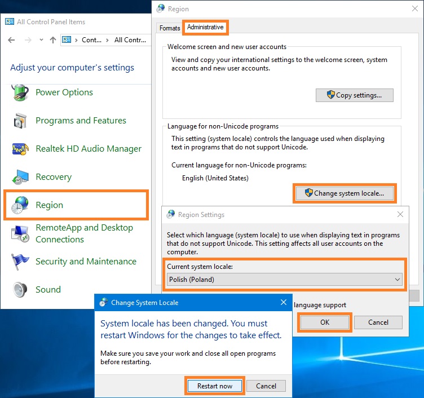Screen dimensions: 424x398
Task: Click the Change System Locale title icon
Action: tap(103, 302)
